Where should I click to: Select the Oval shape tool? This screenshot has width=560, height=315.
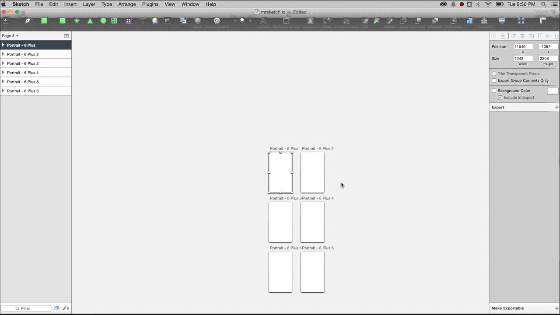[x=103, y=21]
